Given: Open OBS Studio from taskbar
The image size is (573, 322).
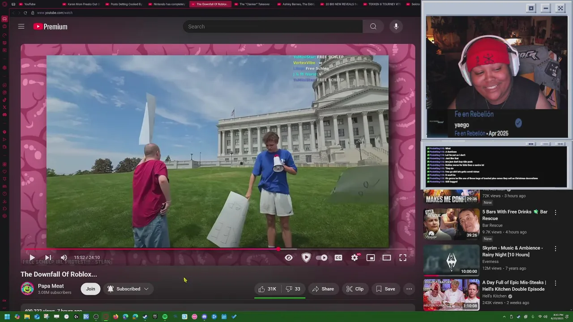Looking at the screenshot, I should [x=96, y=317].
